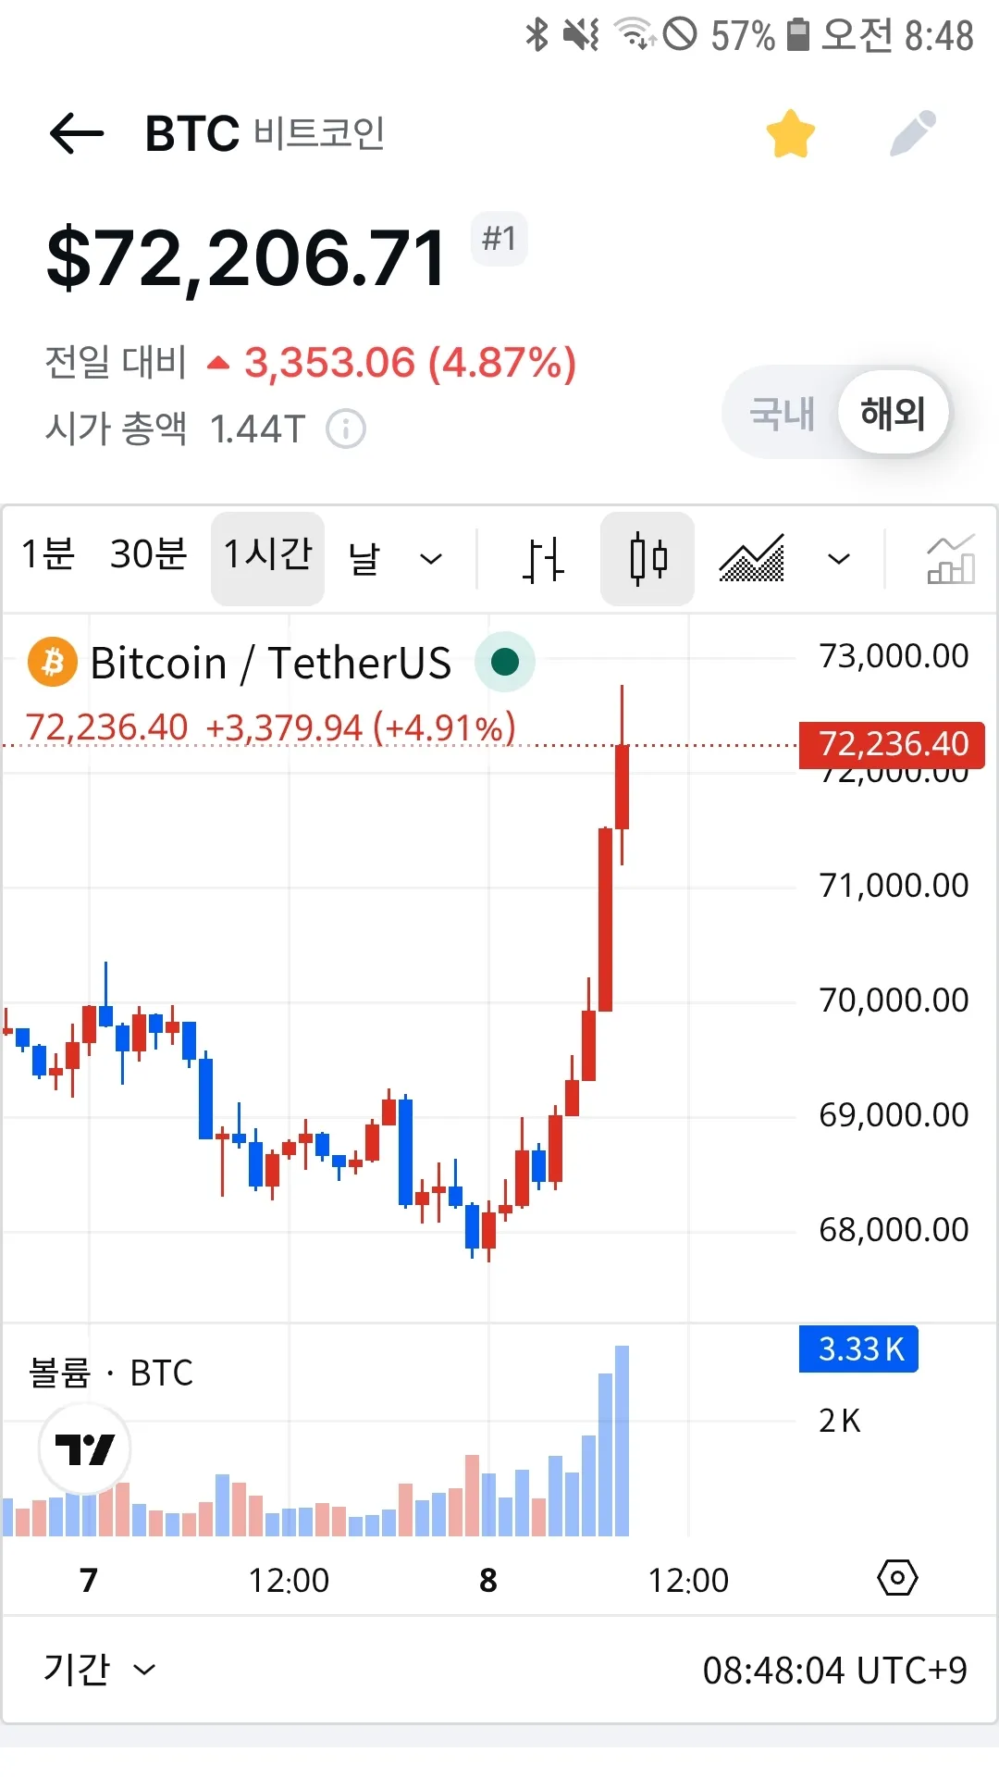Image resolution: width=999 pixels, height=1777 pixels.
Task: Tap the pencil edit icon
Action: tap(912, 134)
